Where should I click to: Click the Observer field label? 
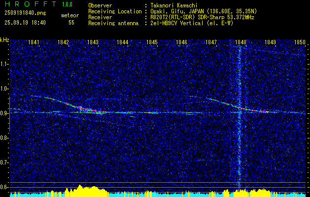[100, 5]
